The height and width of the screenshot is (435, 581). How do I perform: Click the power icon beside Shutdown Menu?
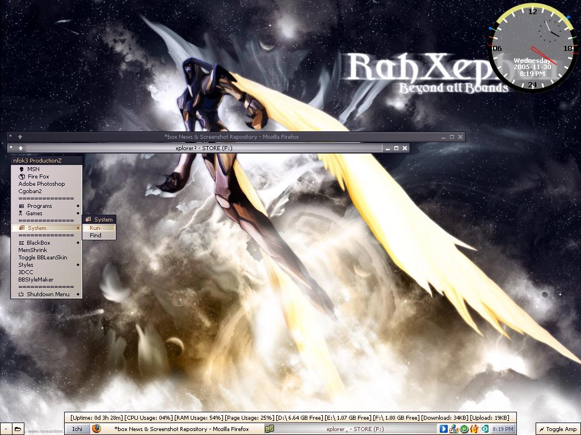click(21, 294)
